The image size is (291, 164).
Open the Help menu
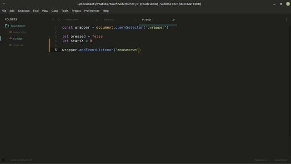[105, 11]
